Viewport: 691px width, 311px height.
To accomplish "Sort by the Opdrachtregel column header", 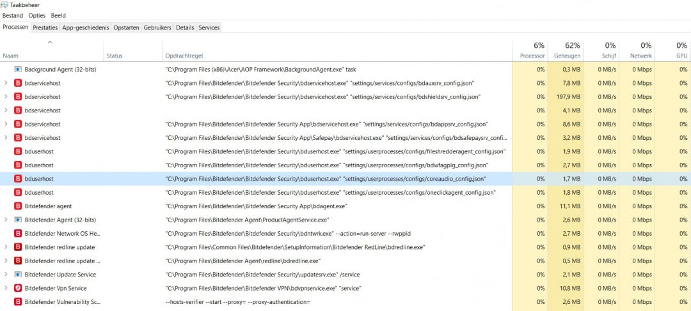I will pos(337,50).
